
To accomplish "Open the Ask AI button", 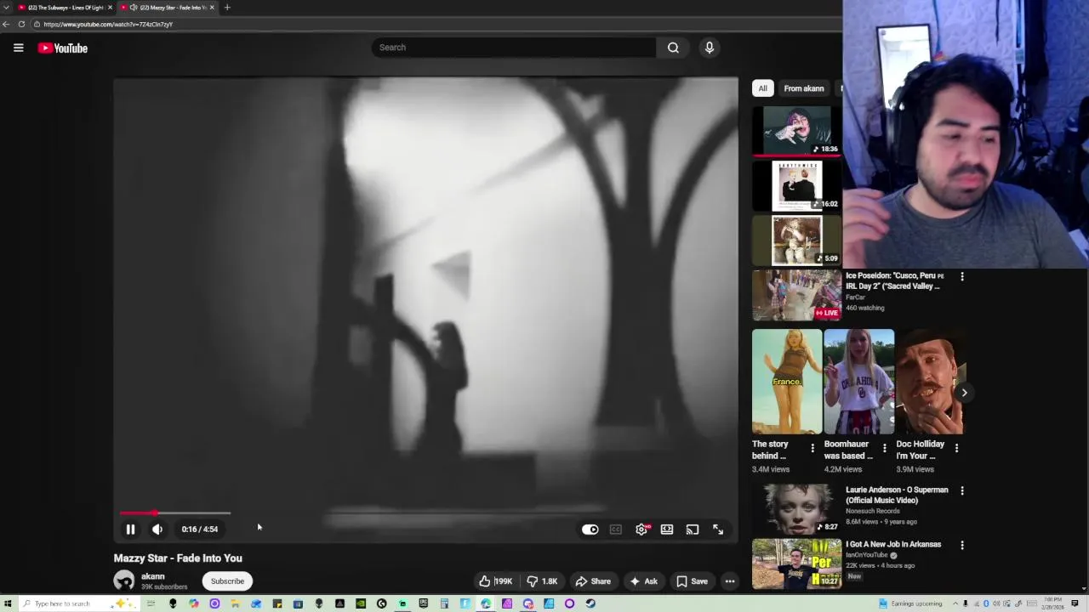I will [x=643, y=581].
